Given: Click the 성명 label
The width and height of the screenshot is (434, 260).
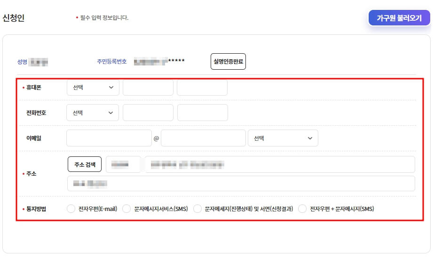Looking at the screenshot, I should pyautogui.click(x=22, y=62).
